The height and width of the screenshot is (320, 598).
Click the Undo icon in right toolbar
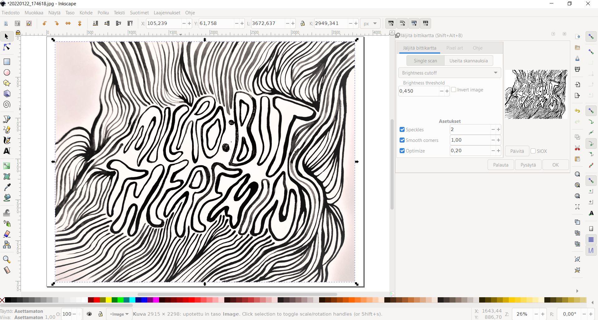(577, 111)
